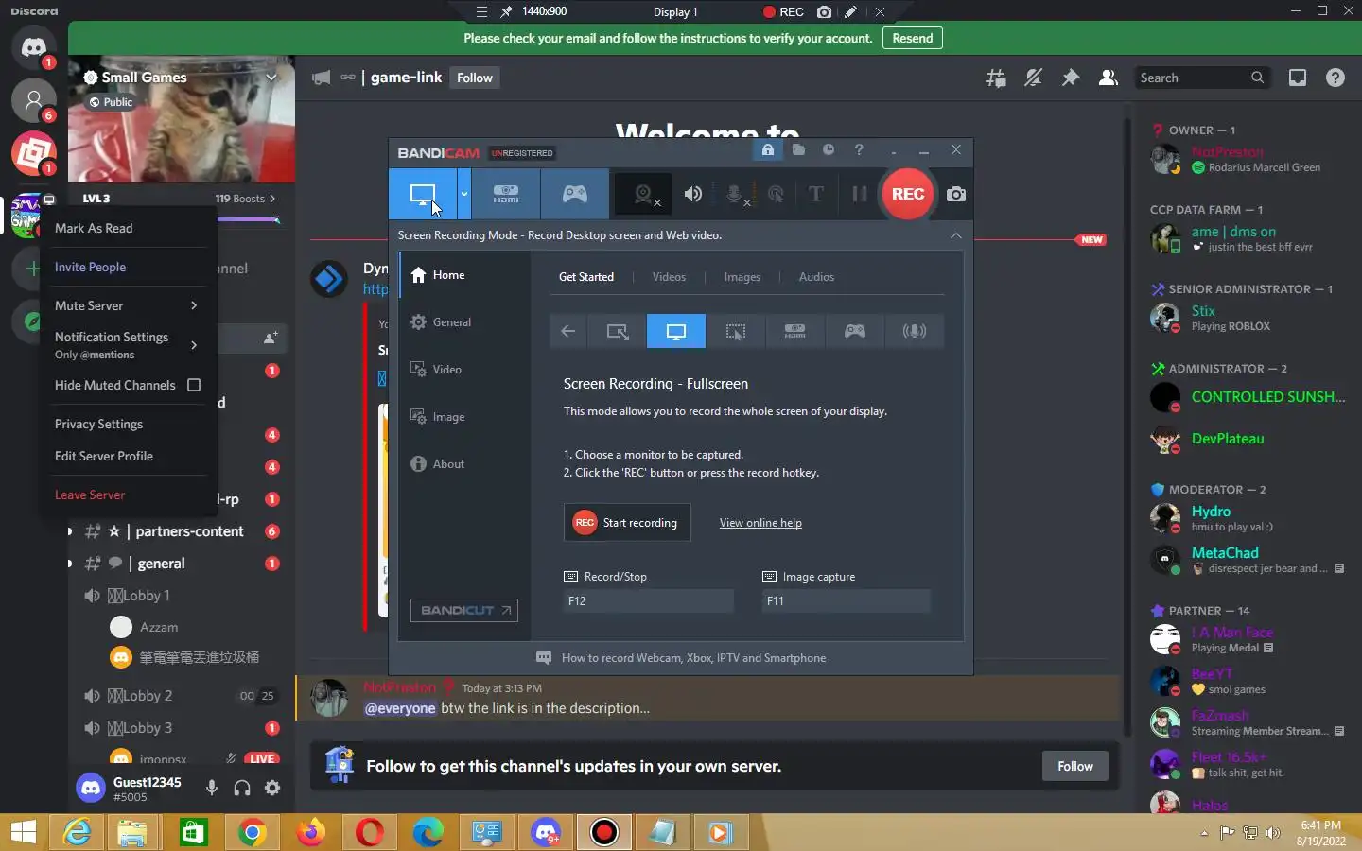Open BANDICUT link button
The height and width of the screenshot is (851, 1362).
click(464, 610)
